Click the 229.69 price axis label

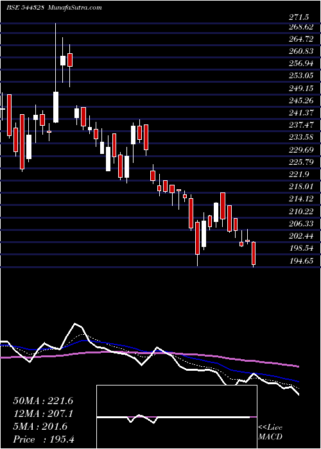301,149
